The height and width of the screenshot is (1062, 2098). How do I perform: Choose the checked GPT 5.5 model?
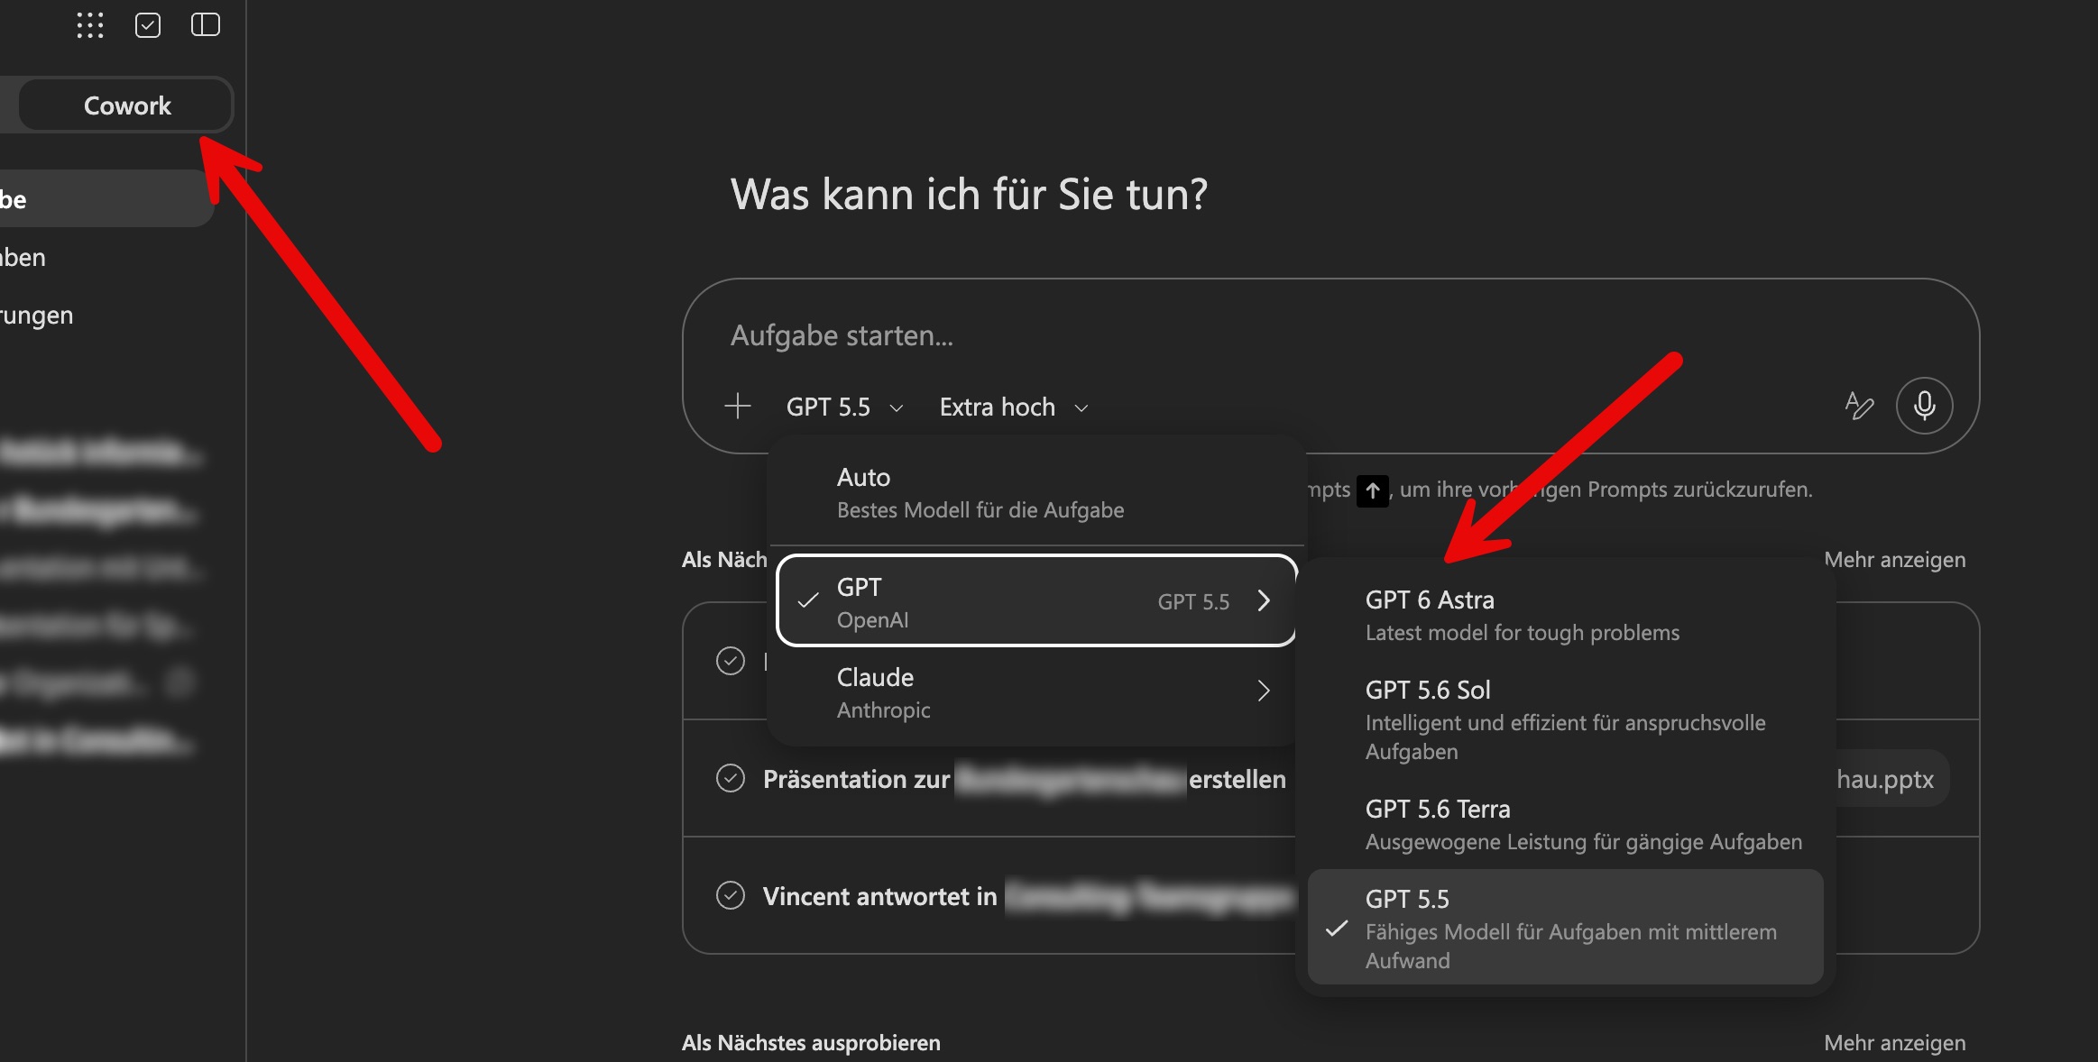tap(1565, 928)
